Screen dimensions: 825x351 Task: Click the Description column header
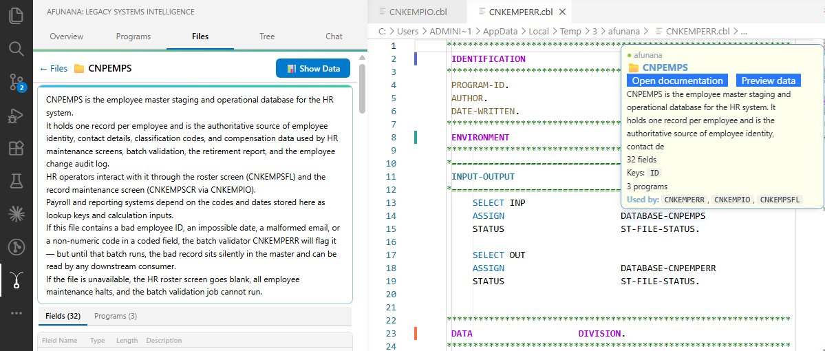(x=164, y=341)
